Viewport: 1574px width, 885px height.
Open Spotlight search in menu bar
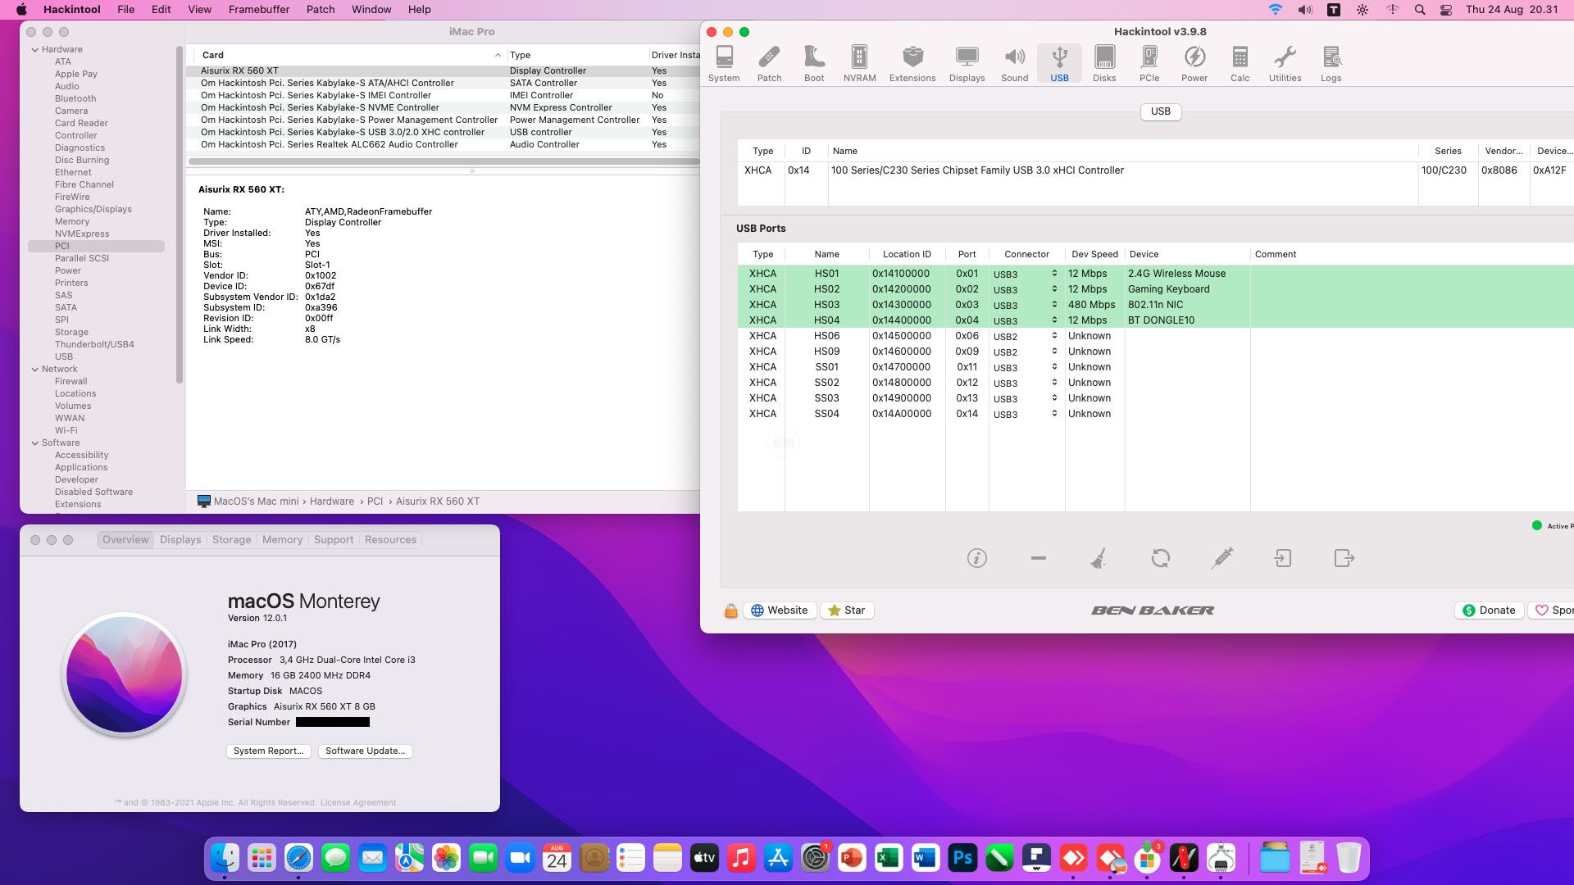click(1420, 10)
